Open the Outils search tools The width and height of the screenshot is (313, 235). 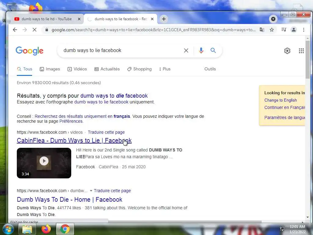point(210,69)
